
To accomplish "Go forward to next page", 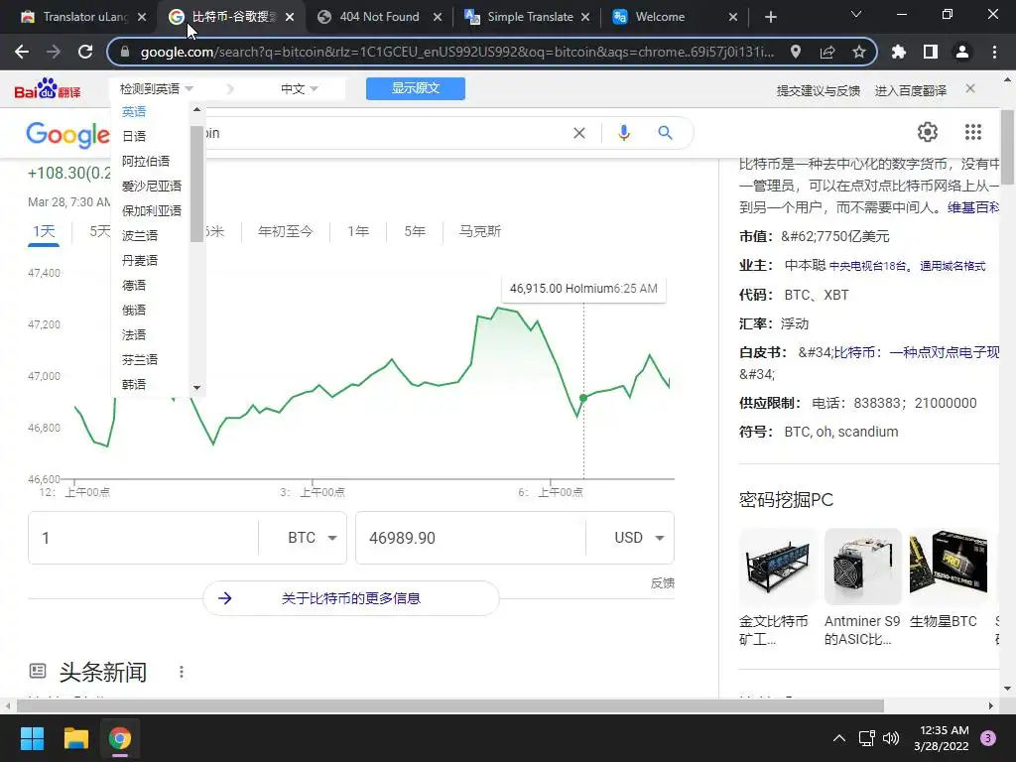I will (x=54, y=52).
